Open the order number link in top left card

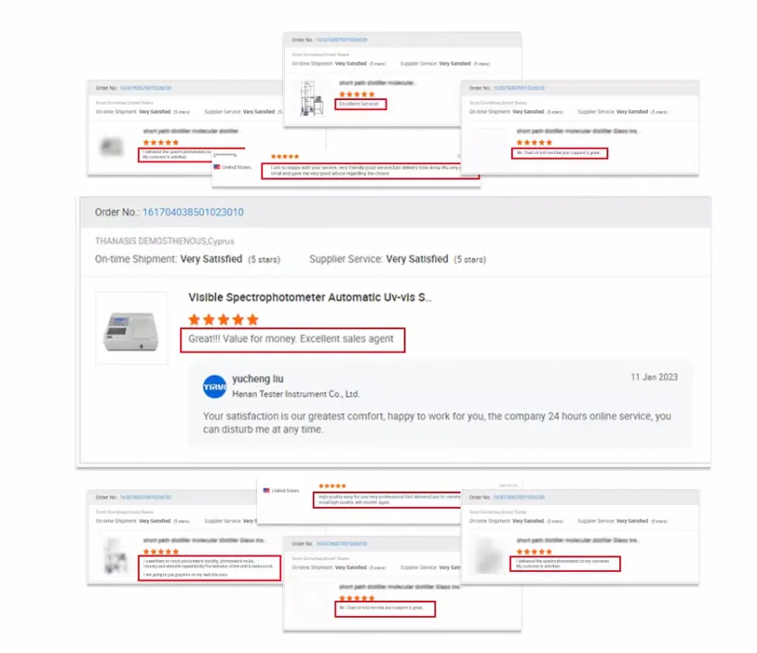(145, 88)
